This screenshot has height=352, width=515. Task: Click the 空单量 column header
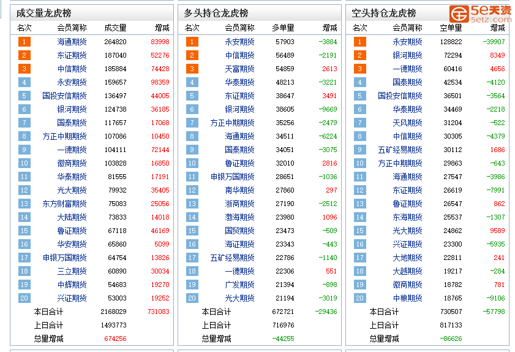point(451,28)
